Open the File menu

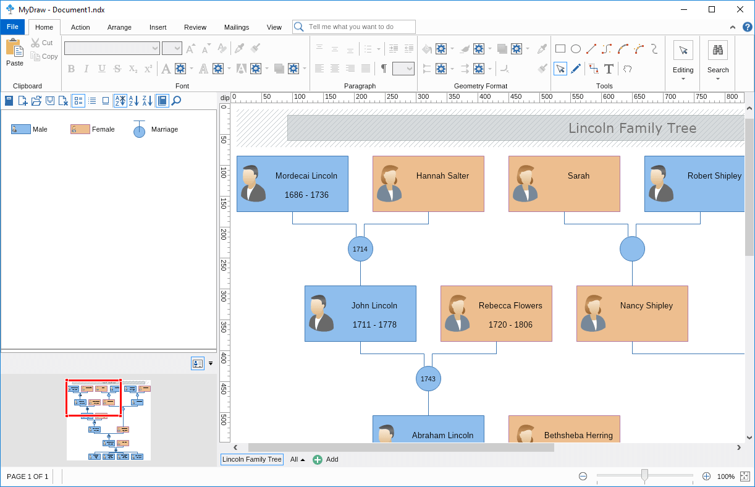pyautogui.click(x=12, y=27)
